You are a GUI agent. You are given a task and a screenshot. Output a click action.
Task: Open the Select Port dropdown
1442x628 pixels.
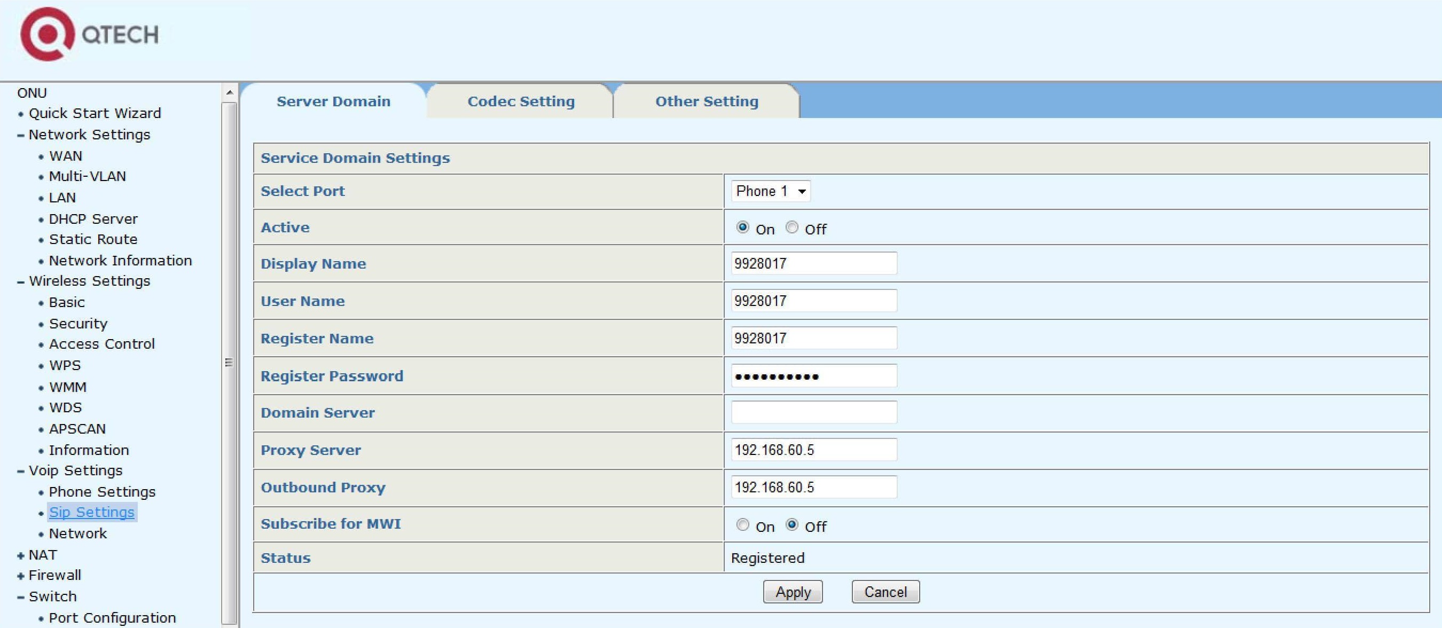pyautogui.click(x=771, y=191)
